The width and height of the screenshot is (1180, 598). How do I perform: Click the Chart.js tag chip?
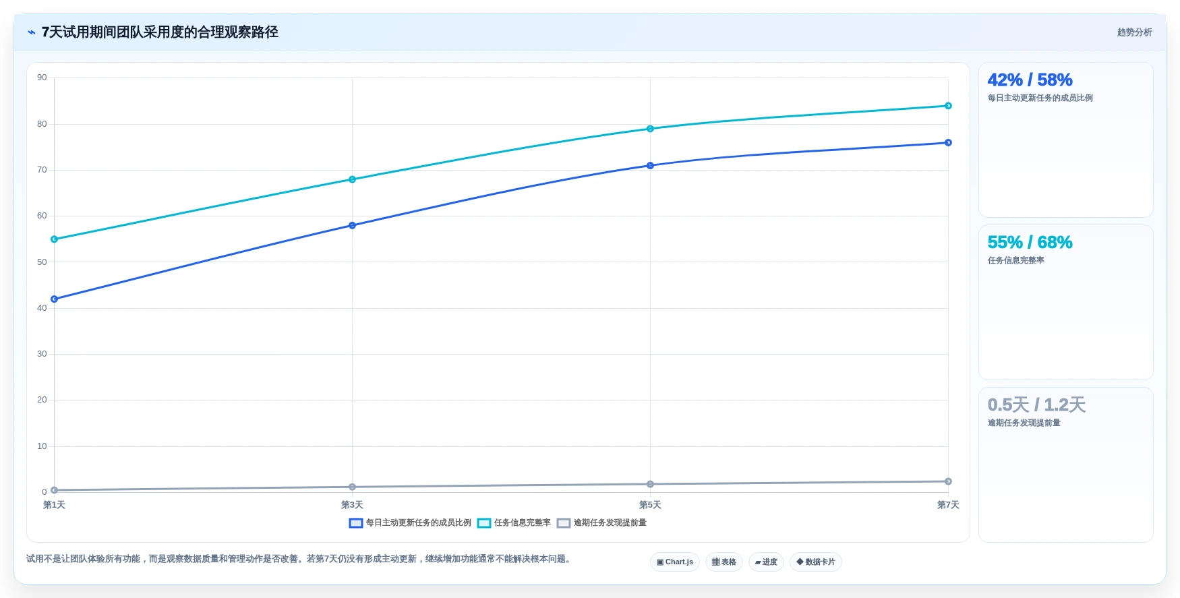pos(675,562)
